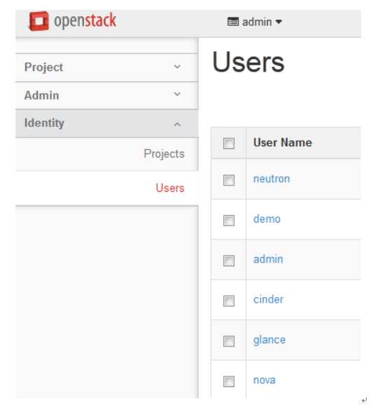Collapse the Identity section chevron

pos(177,124)
